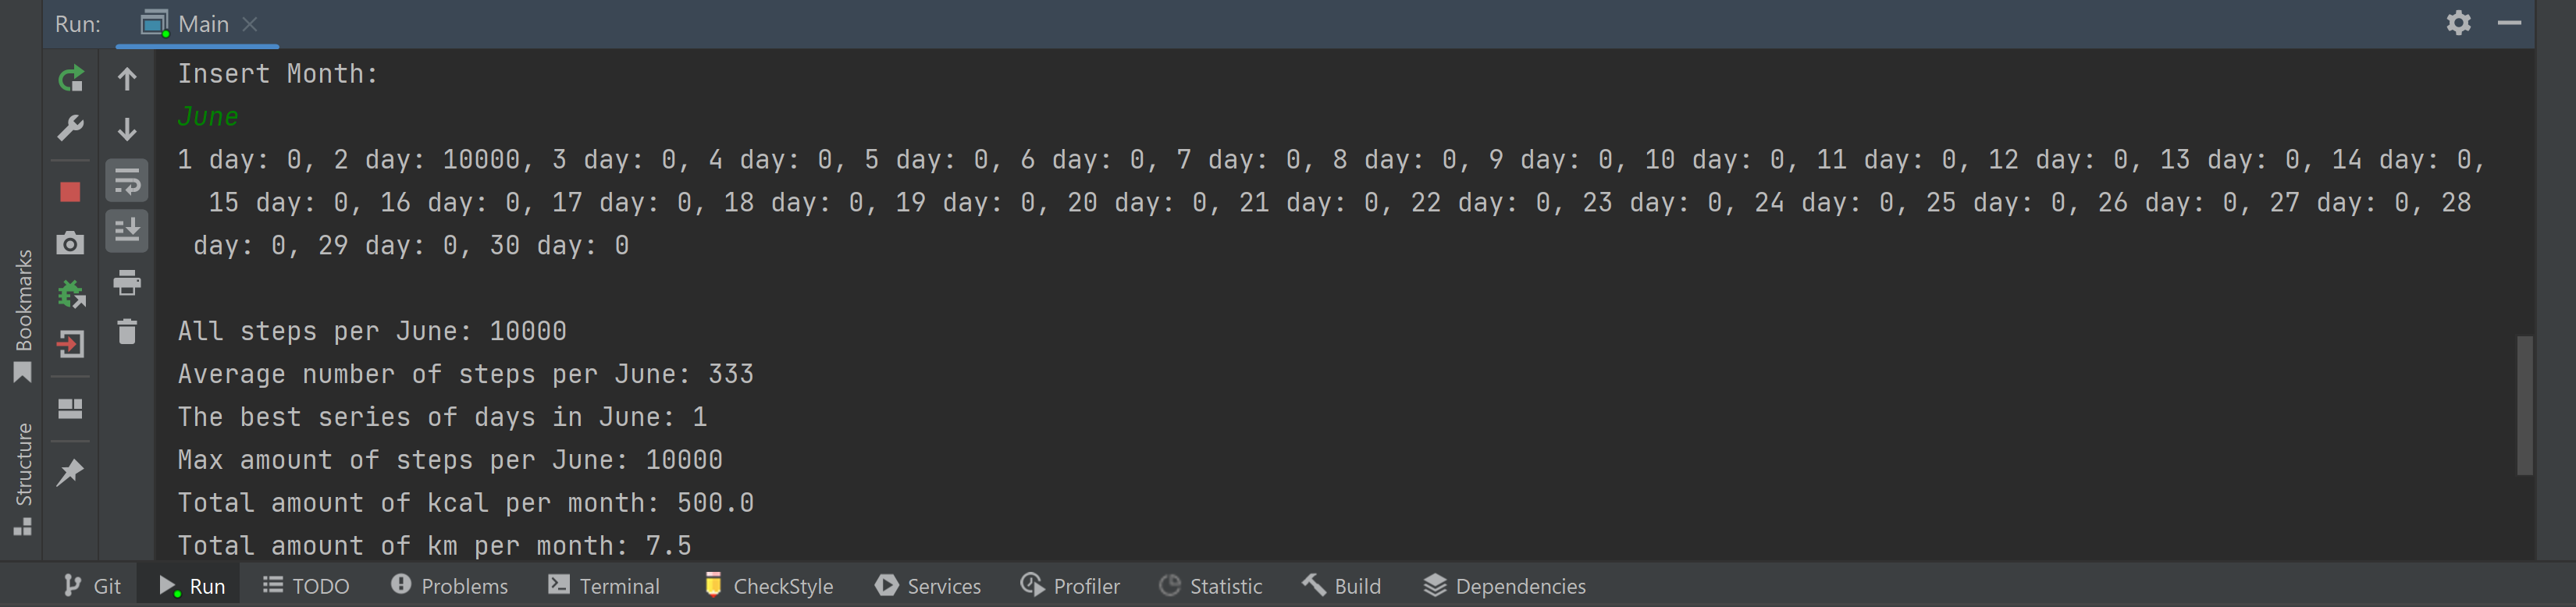2576x607 pixels.
Task: Open run configuration settings via wrench icon
Action: pyautogui.click(x=70, y=128)
